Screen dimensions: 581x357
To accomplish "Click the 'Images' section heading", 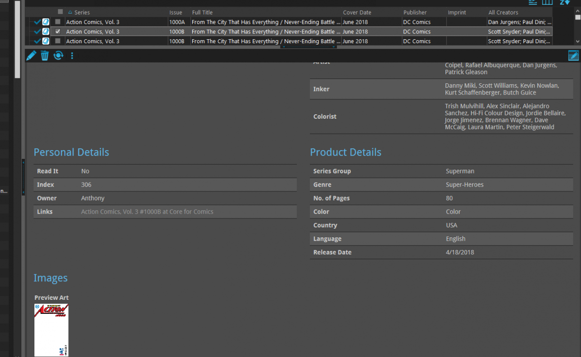I will click(50, 278).
